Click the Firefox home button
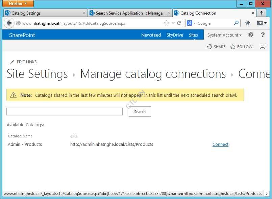 pos(248,23)
